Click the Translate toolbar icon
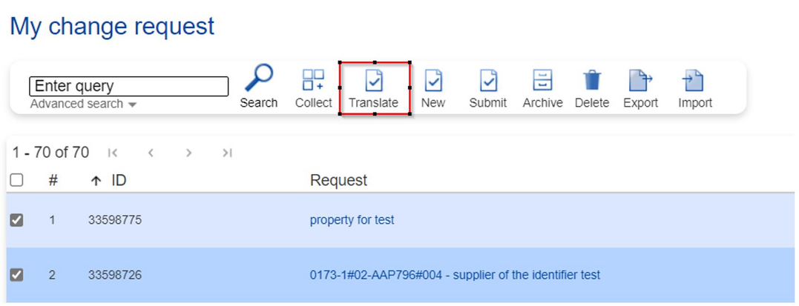This screenshot has height=306, width=799. tap(374, 80)
